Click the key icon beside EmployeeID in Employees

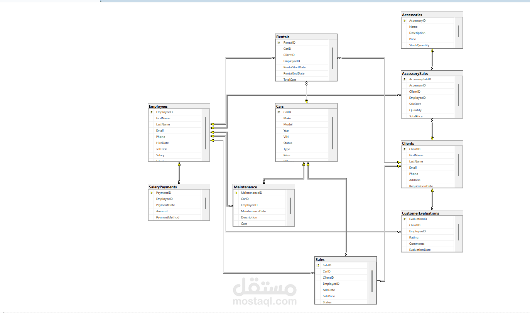152,112
